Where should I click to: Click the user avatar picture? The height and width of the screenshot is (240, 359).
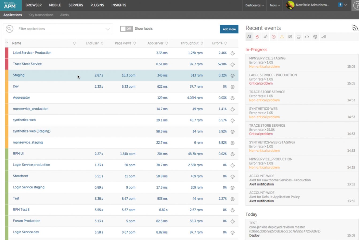pyautogui.click(x=290, y=5)
